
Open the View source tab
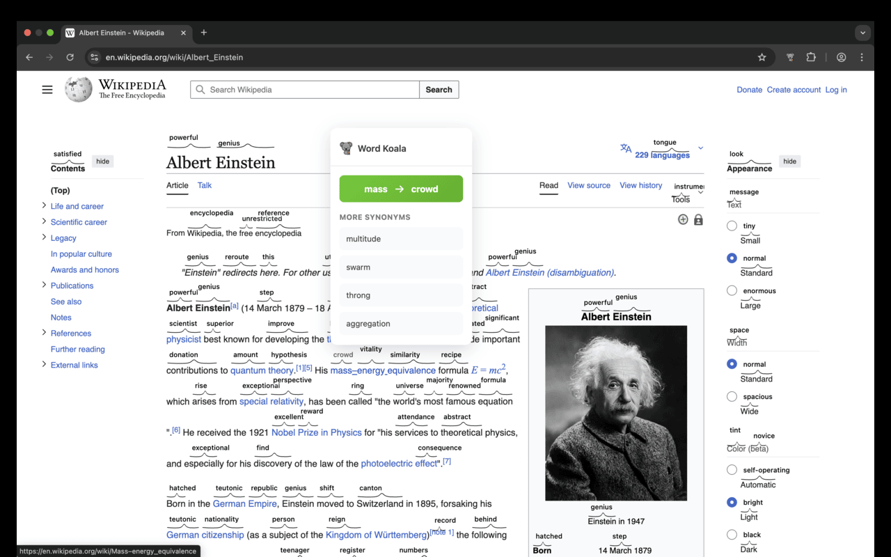point(589,185)
